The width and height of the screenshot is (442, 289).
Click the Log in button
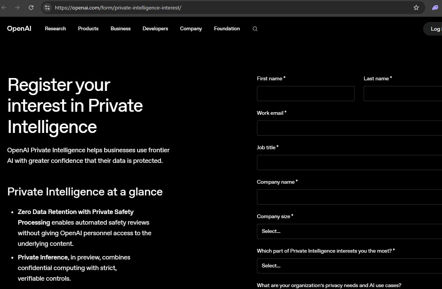click(433, 29)
